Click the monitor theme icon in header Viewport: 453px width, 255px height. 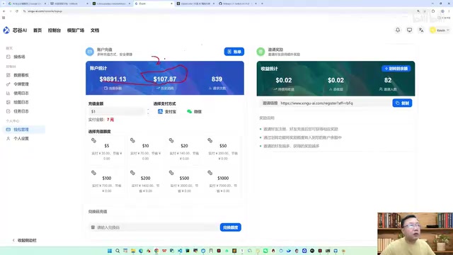click(409, 30)
